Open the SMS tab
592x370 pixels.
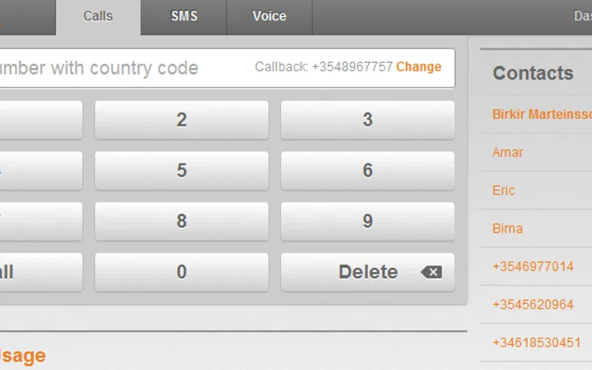[184, 16]
